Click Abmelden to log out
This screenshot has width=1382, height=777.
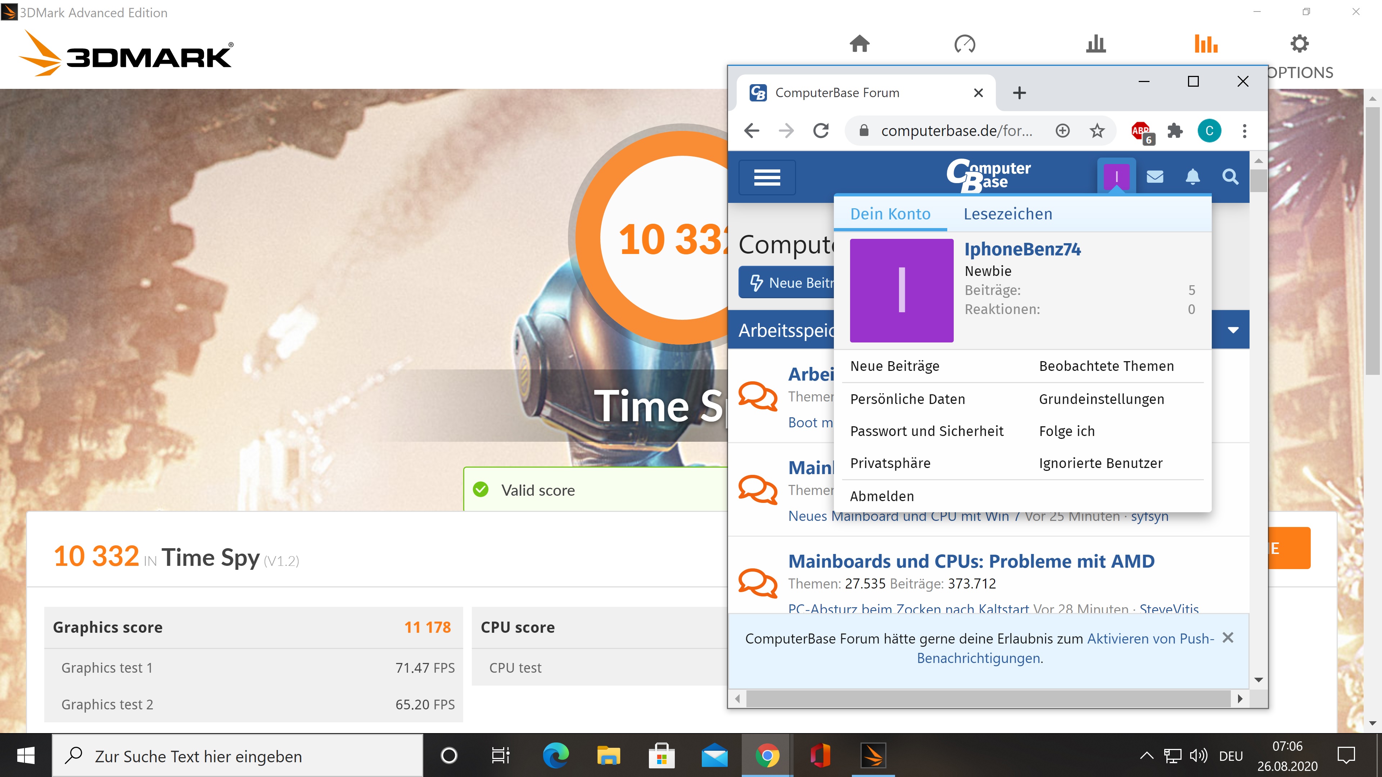pyautogui.click(x=881, y=496)
